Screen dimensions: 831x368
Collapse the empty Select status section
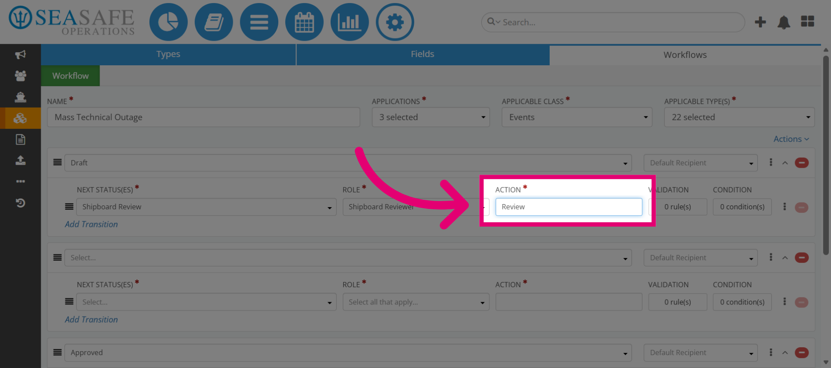click(x=785, y=258)
